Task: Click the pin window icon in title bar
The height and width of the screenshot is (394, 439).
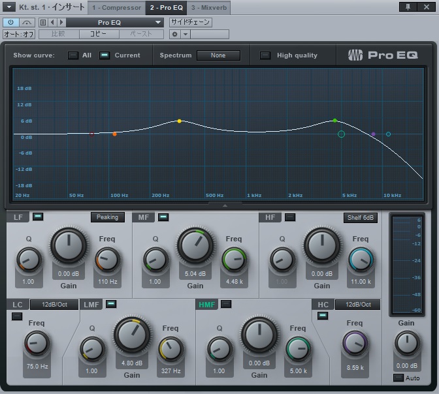Action: 408,7
